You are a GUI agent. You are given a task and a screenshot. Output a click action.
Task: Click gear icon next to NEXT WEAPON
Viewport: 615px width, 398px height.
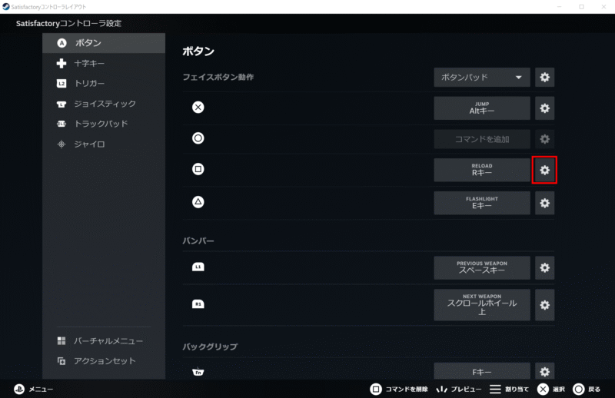click(544, 304)
